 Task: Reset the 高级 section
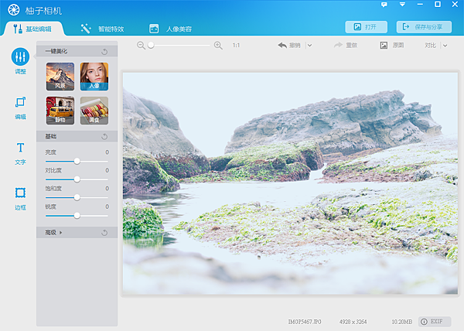pos(104,233)
